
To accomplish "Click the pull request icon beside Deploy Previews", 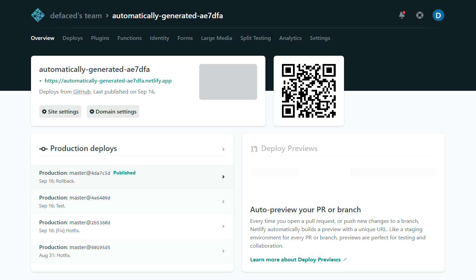I will click(254, 149).
